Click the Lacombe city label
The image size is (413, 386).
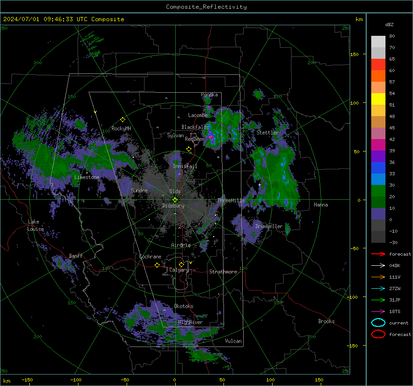click(198, 115)
